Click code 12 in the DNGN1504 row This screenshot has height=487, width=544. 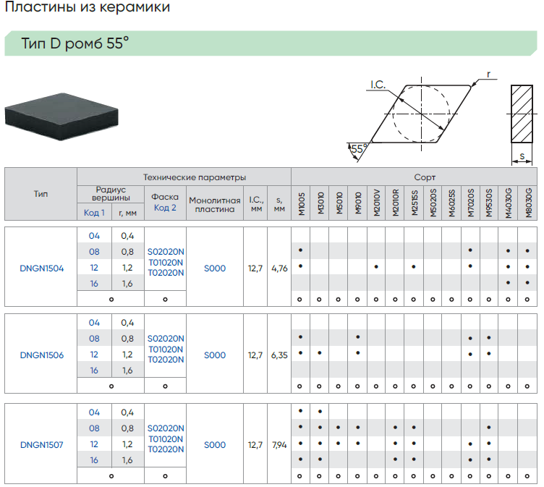(x=94, y=268)
